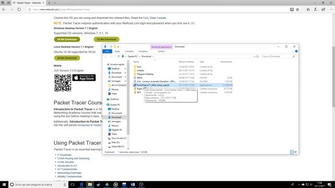Image resolution: width=335 pixels, height=188 pixels.
Task: Click File Explorer icon on taskbar
Action: 90,184
